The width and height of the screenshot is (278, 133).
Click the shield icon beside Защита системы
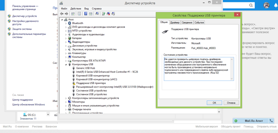9,29
